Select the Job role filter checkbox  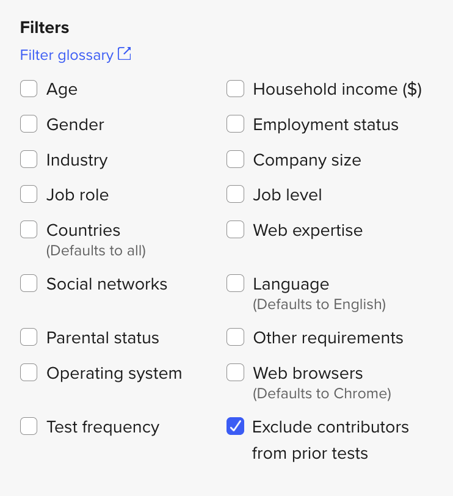click(29, 195)
